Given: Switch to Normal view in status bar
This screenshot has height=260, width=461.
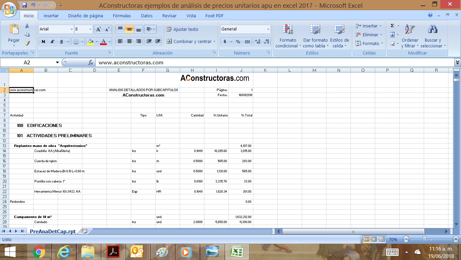Looking at the screenshot, I should pos(366,239).
